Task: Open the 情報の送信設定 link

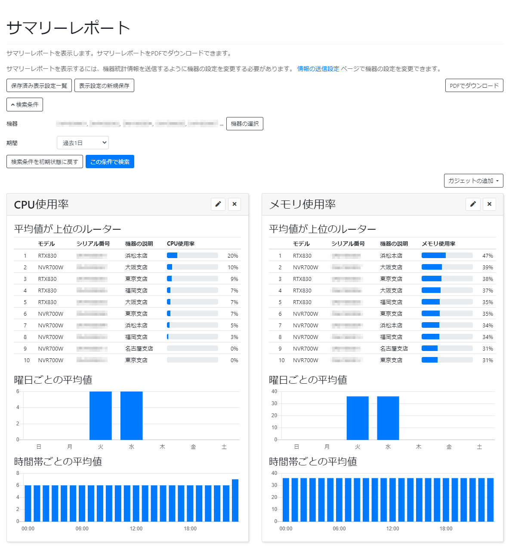Action: 318,68
